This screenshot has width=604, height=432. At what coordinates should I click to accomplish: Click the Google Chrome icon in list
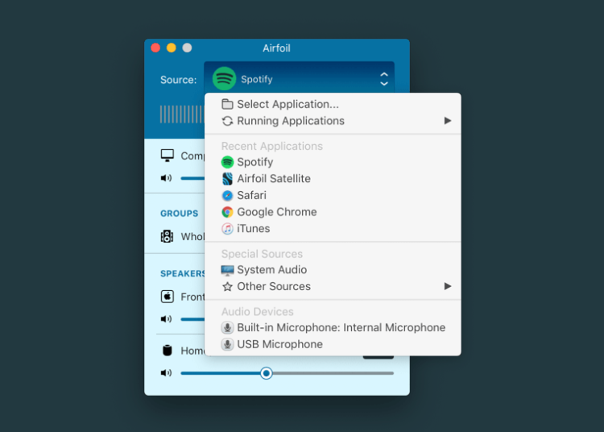click(227, 212)
